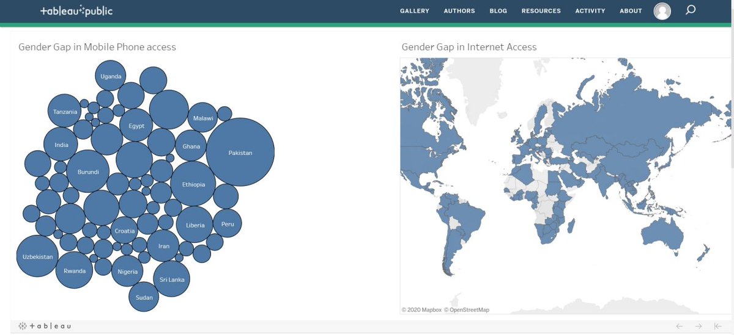Go to the Blog page

pyautogui.click(x=499, y=11)
